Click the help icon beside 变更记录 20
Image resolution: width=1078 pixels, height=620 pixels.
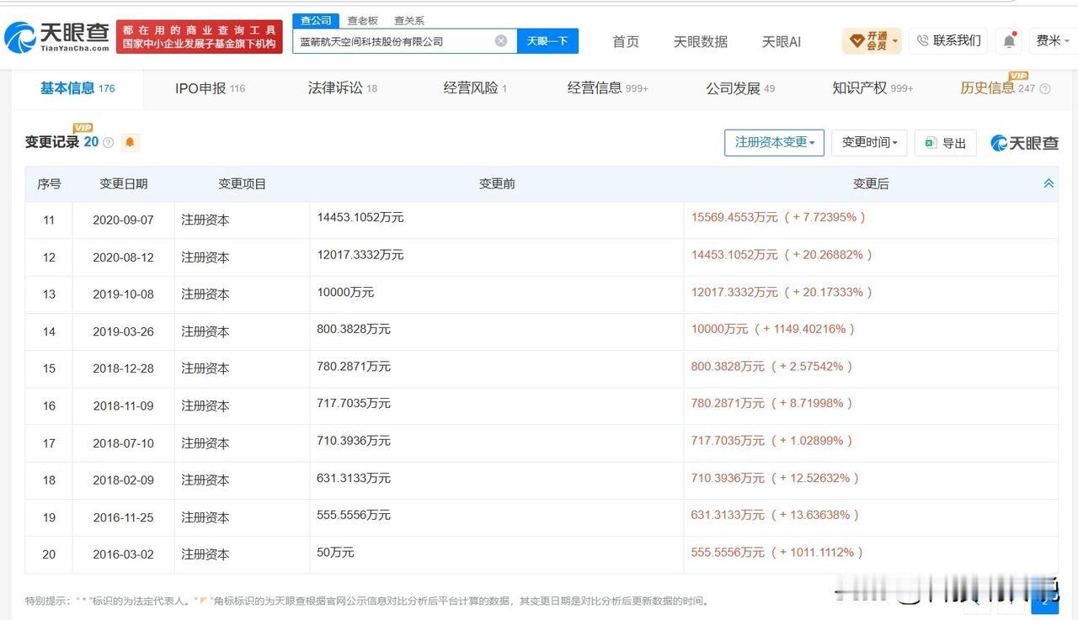pyautogui.click(x=108, y=143)
